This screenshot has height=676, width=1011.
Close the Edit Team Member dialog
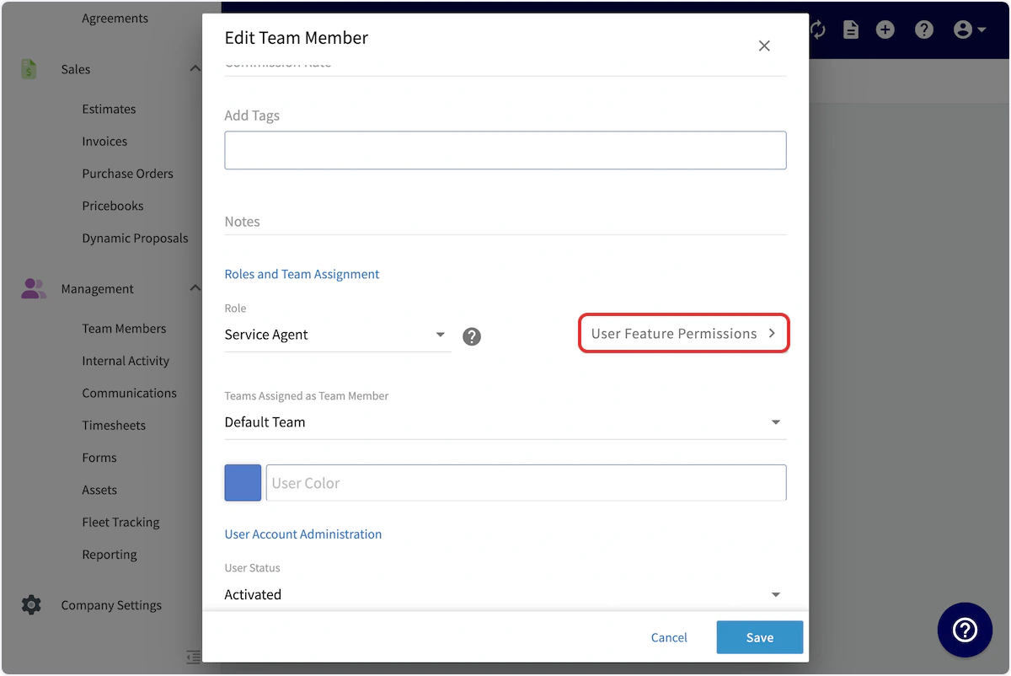[764, 46]
